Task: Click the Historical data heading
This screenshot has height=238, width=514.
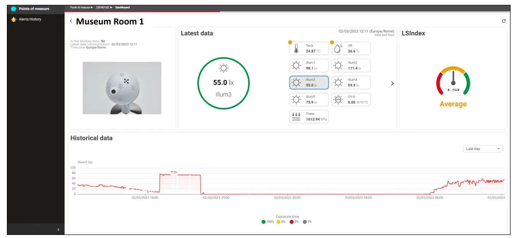Action: pyautogui.click(x=91, y=138)
